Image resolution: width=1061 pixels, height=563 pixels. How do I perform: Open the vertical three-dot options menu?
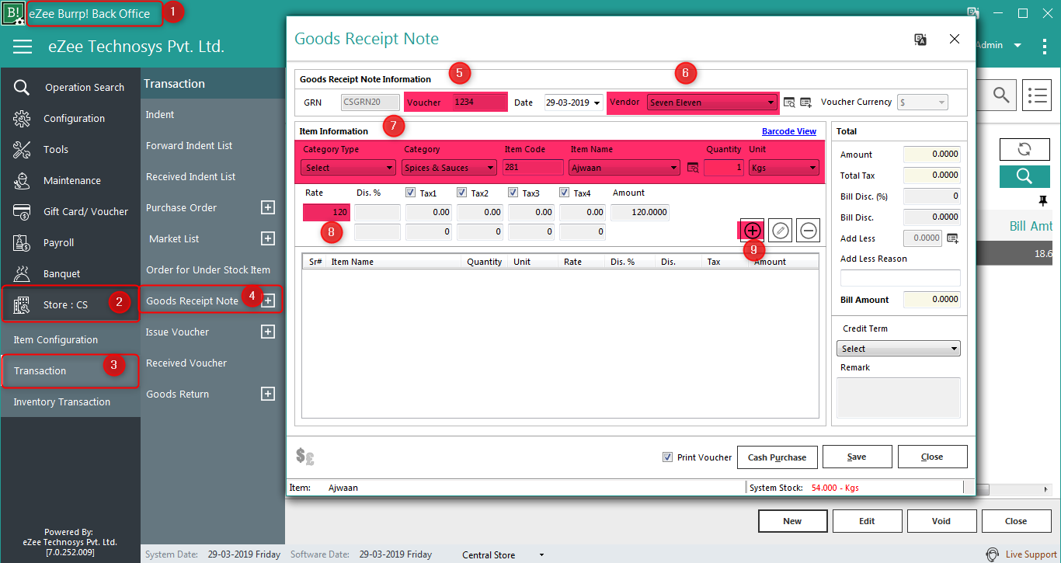coord(1045,46)
